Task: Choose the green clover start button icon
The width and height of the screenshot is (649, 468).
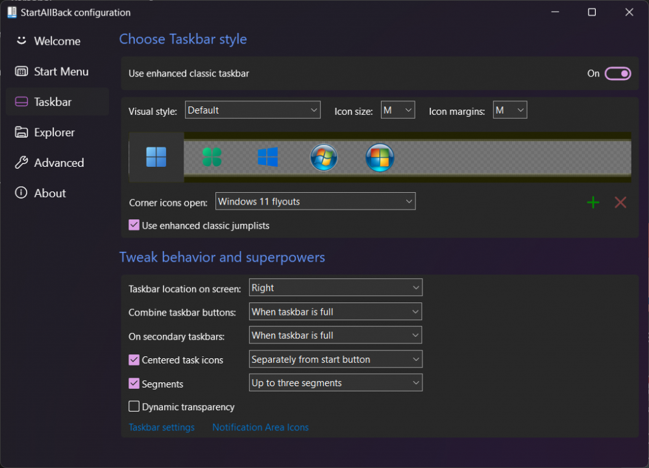Action: 212,157
